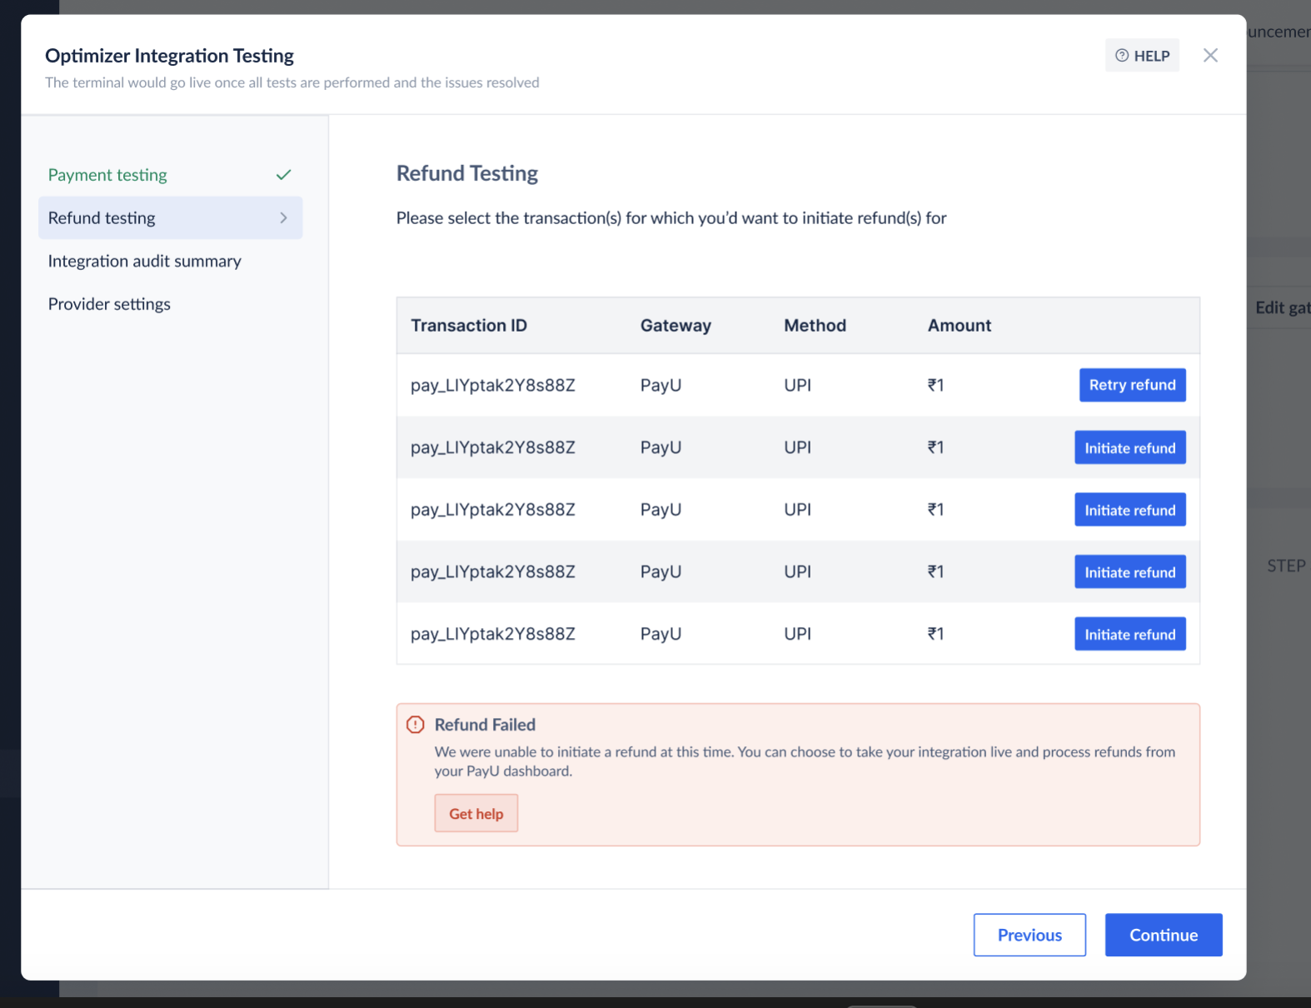Click the Method column header

[x=815, y=326]
